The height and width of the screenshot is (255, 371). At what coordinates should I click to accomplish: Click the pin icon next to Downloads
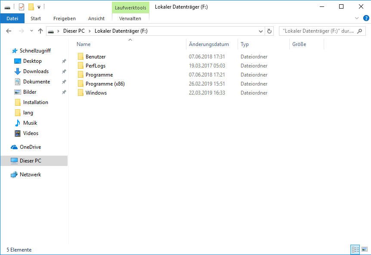(64, 71)
